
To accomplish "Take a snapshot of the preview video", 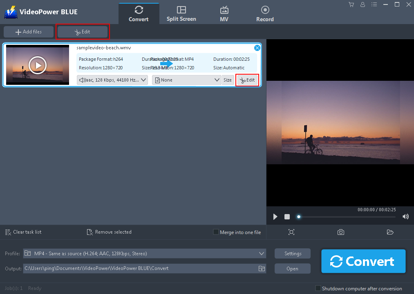I will [340, 232].
